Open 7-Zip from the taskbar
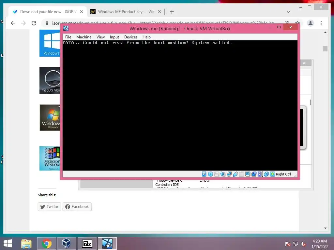 87,243
